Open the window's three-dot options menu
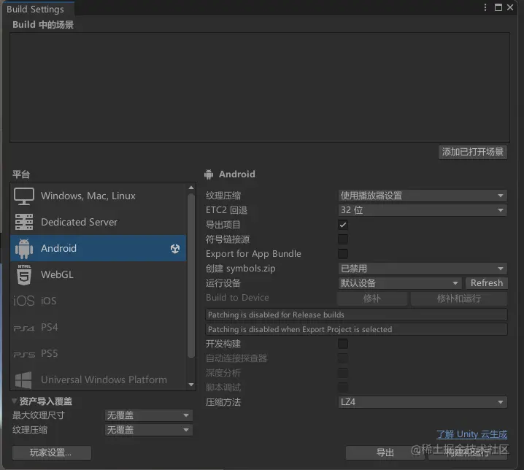 (485, 7)
